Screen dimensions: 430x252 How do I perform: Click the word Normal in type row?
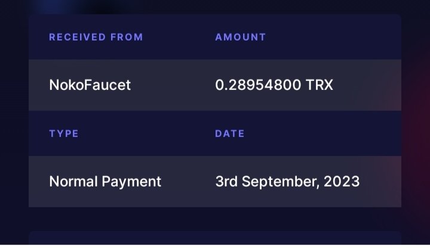pos(73,182)
